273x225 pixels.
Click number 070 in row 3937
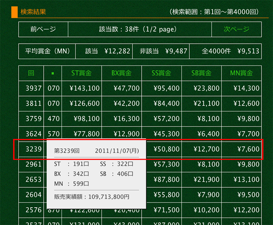point(54,88)
